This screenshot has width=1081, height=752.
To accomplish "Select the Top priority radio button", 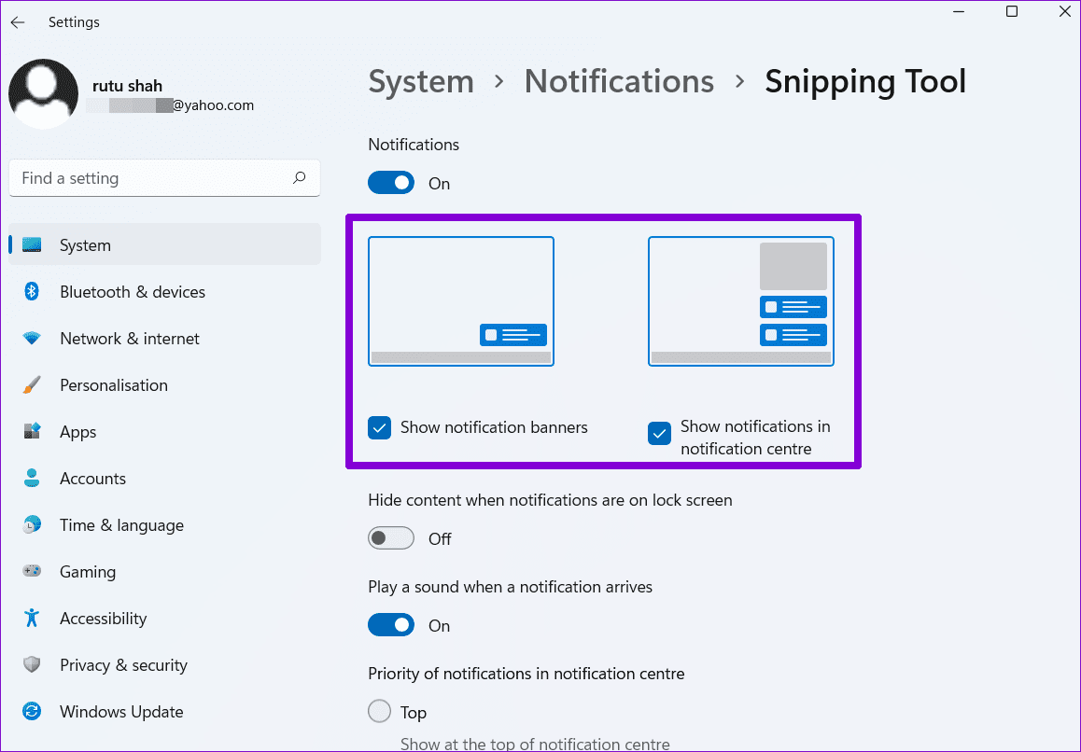I will pyautogui.click(x=380, y=712).
